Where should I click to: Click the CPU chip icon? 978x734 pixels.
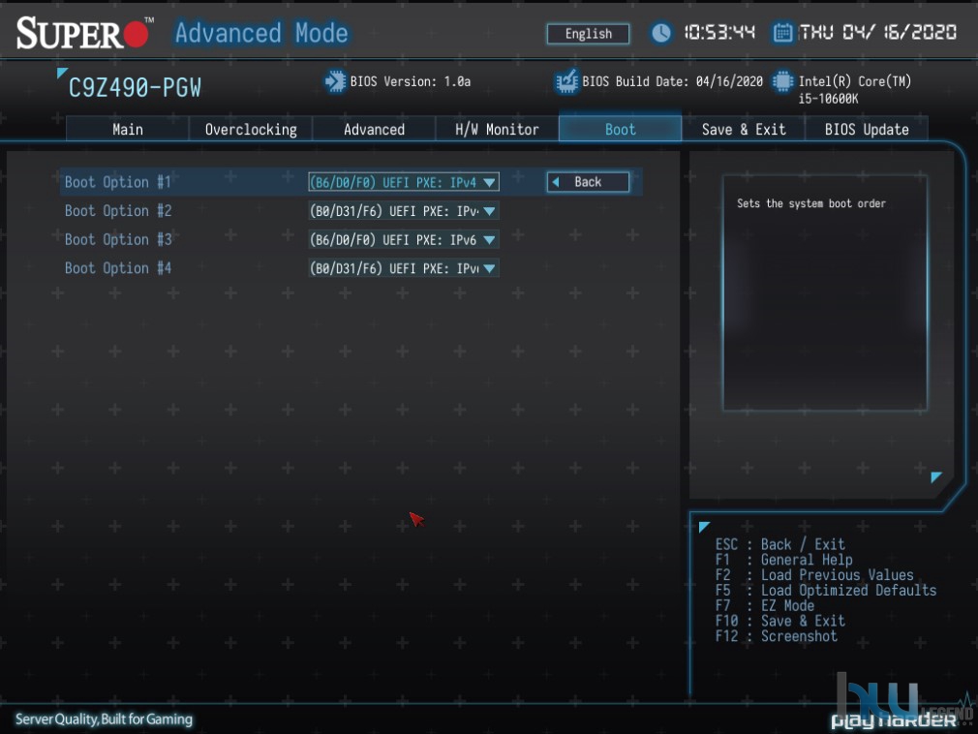click(x=782, y=81)
